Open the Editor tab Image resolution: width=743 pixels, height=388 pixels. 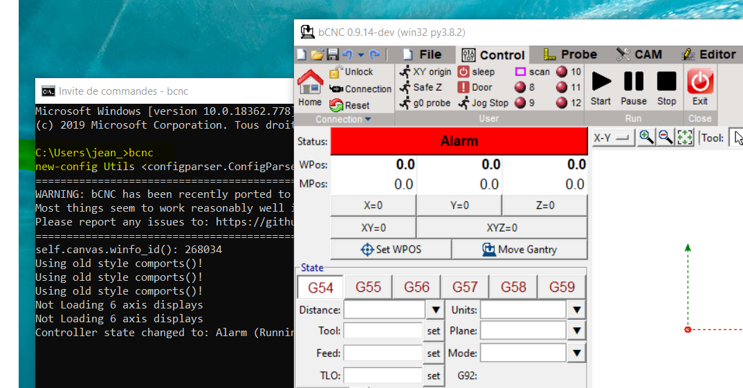pyautogui.click(x=709, y=55)
